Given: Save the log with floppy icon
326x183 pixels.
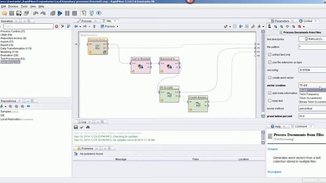Looking at the screenshot, I should (76, 127).
